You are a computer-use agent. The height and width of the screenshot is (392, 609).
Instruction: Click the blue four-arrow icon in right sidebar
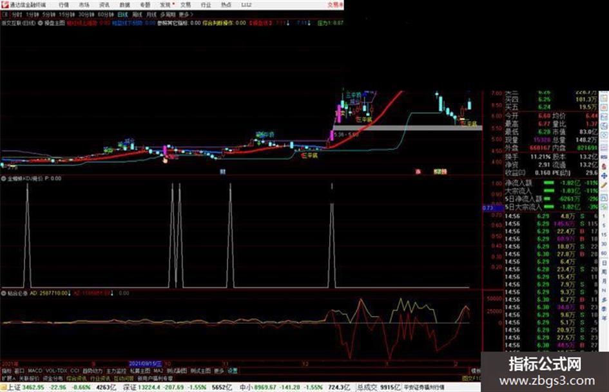click(604, 176)
